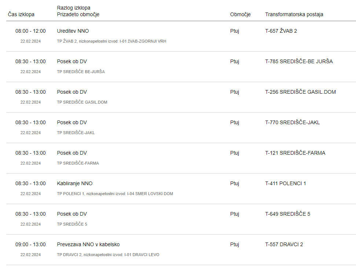This screenshot has height=273, width=356.
Task: Select the T-785 SREDIŠČE-BE JURŠA station
Action: click(x=299, y=61)
